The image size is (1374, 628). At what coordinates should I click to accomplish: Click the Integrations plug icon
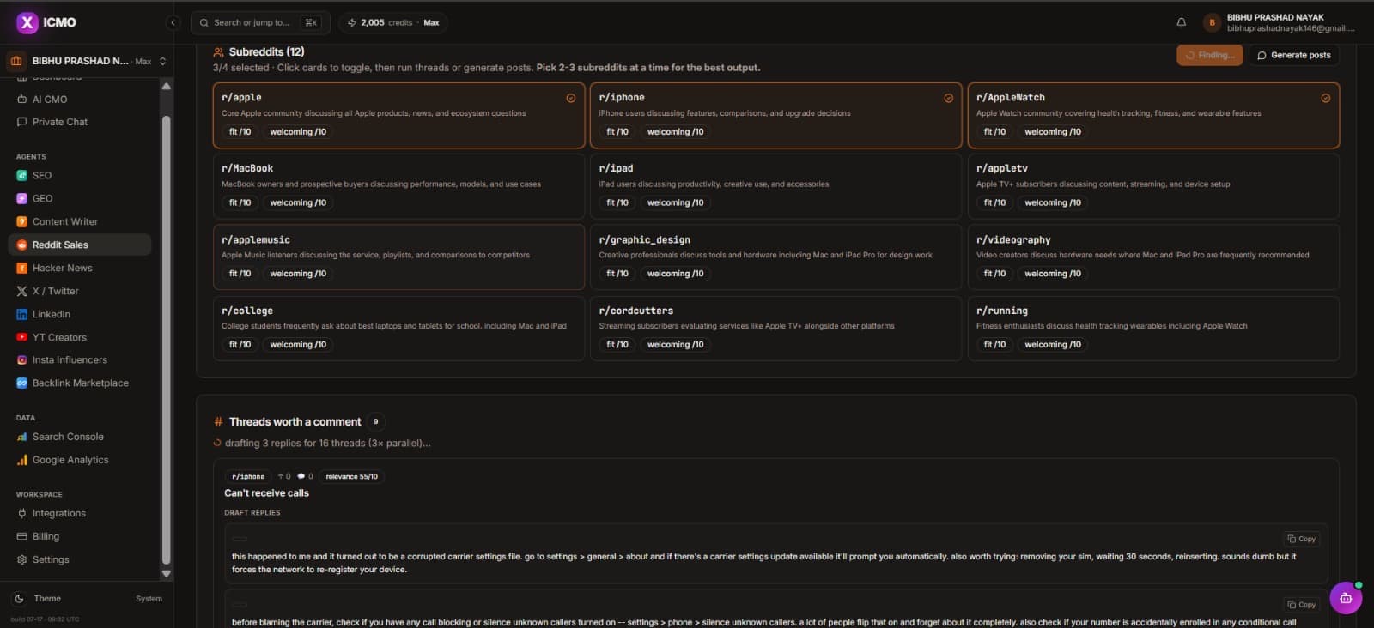pos(22,513)
